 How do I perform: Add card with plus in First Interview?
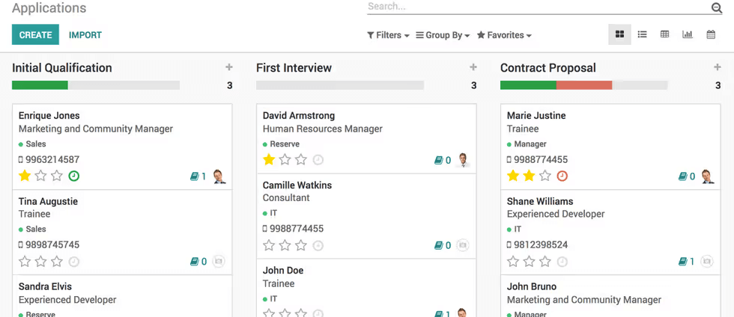click(473, 67)
